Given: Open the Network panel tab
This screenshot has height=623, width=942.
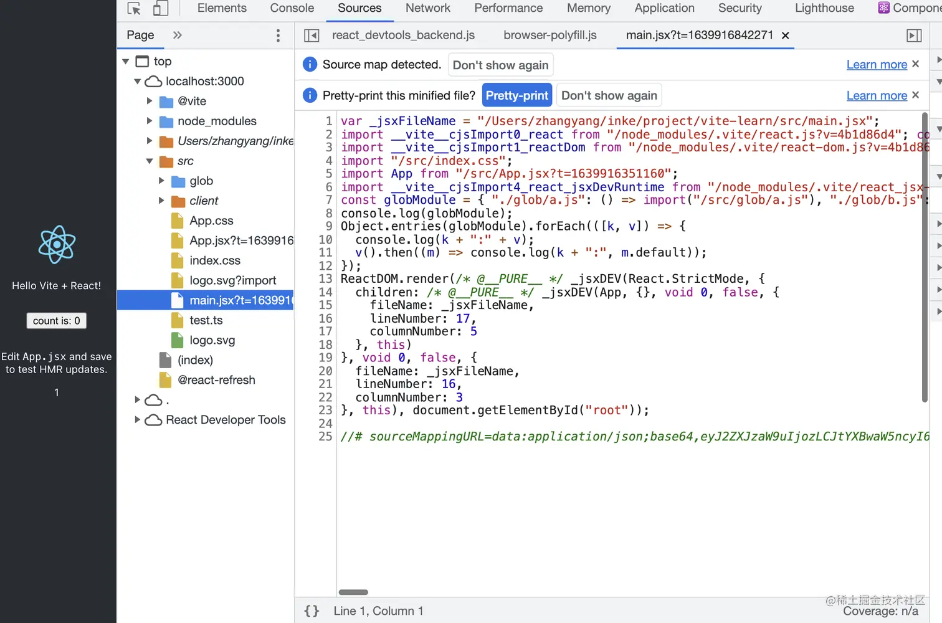Looking at the screenshot, I should 428,8.
